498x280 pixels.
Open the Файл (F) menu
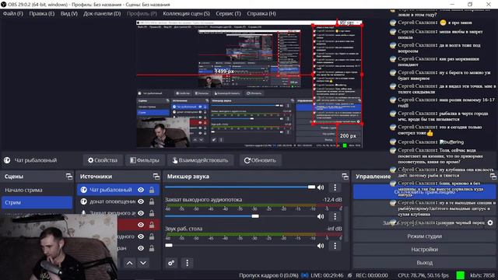coord(13,14)
